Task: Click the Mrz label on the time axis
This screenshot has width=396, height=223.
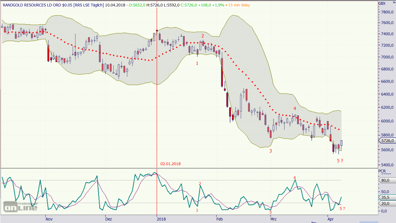Action: click(x=273, y=219)
